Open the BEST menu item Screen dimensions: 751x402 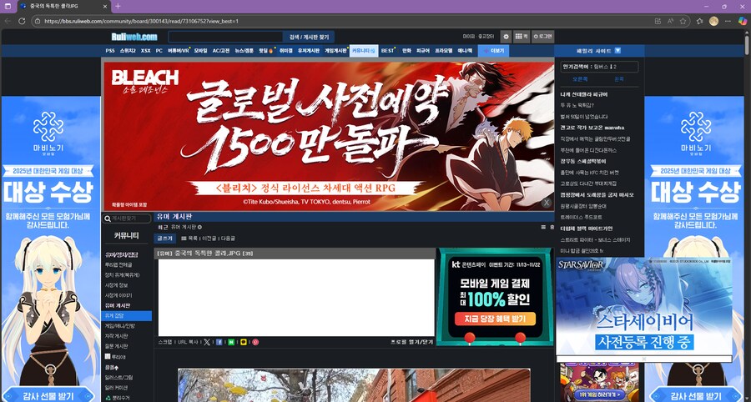tap(387, 51)
